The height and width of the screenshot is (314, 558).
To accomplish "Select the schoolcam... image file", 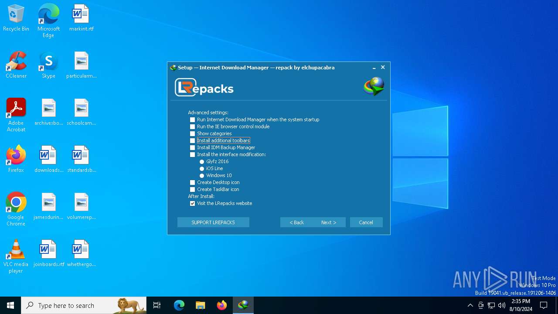I will coord(81,113).
